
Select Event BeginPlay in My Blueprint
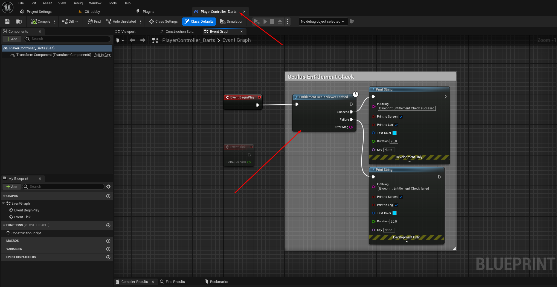coord(27,210)
